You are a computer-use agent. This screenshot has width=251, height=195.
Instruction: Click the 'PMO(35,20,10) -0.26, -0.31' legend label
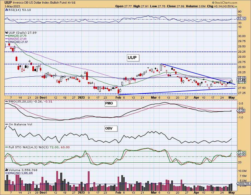(30, 101)
